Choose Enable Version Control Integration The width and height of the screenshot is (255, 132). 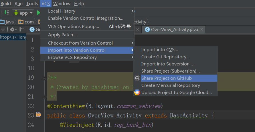coord(86,18)
